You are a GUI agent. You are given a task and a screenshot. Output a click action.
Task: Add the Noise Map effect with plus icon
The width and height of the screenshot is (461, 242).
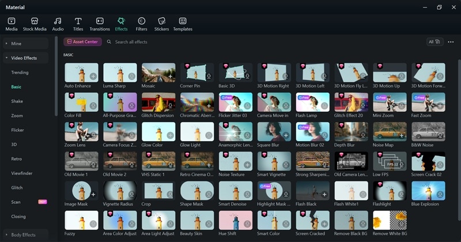point(401,135)
